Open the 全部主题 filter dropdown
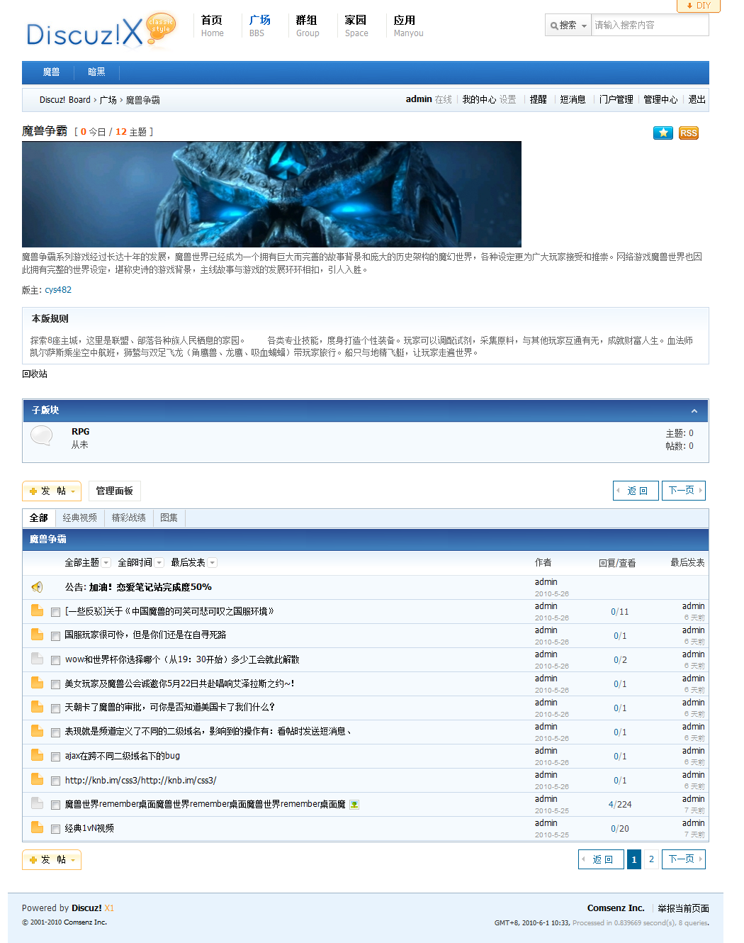Screen dimensions: 744x943 coord(87,562)
